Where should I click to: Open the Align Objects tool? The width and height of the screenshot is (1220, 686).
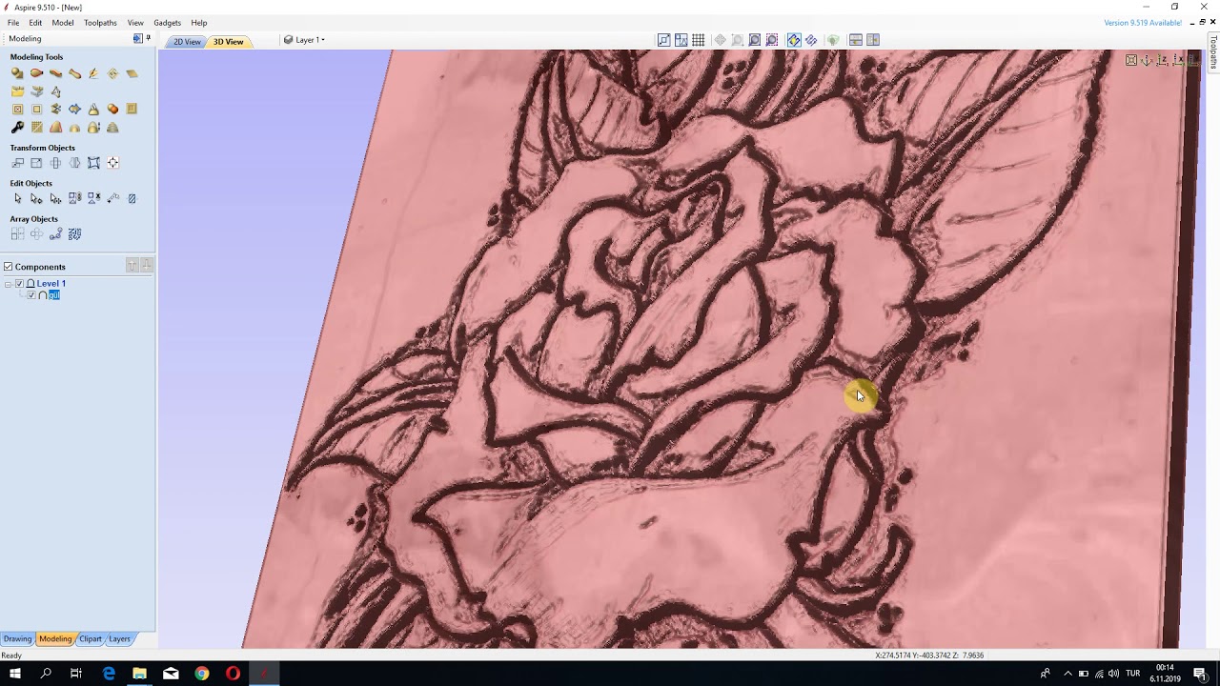112,163
